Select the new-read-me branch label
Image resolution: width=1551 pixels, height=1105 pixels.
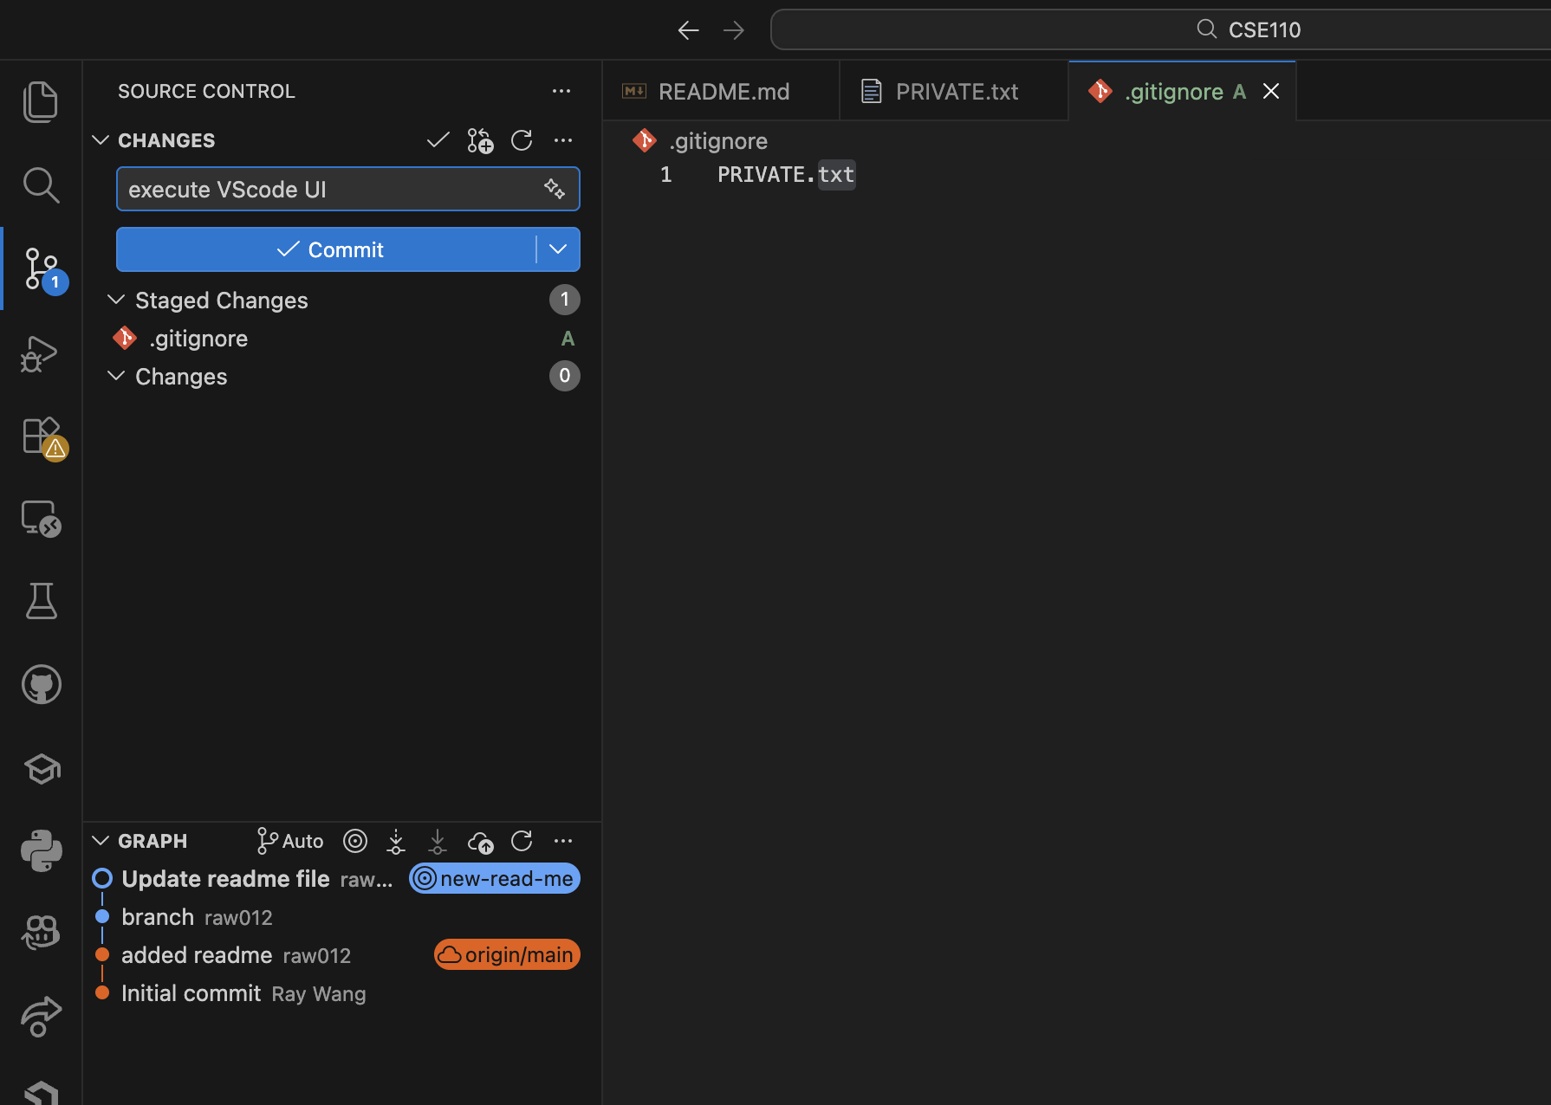tap(494, 878)
